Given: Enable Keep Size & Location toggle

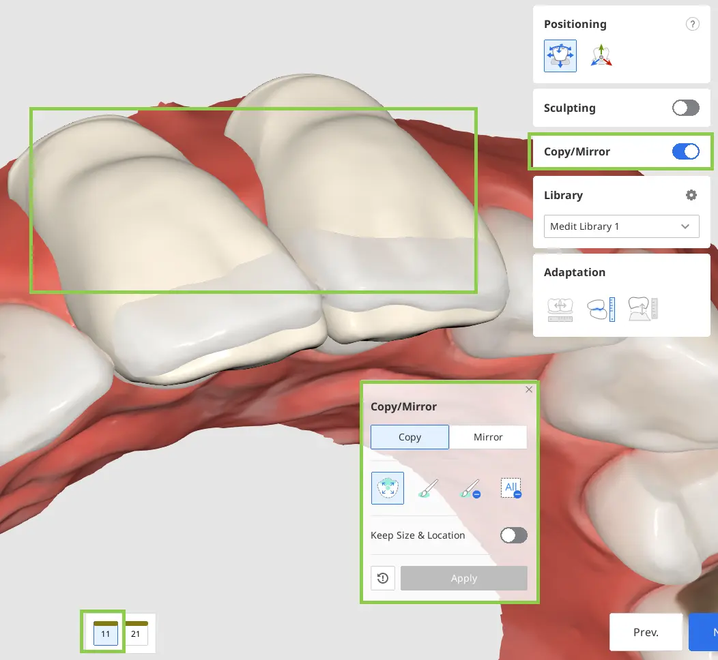Looking at the screenshot, I should coord(514,535).
